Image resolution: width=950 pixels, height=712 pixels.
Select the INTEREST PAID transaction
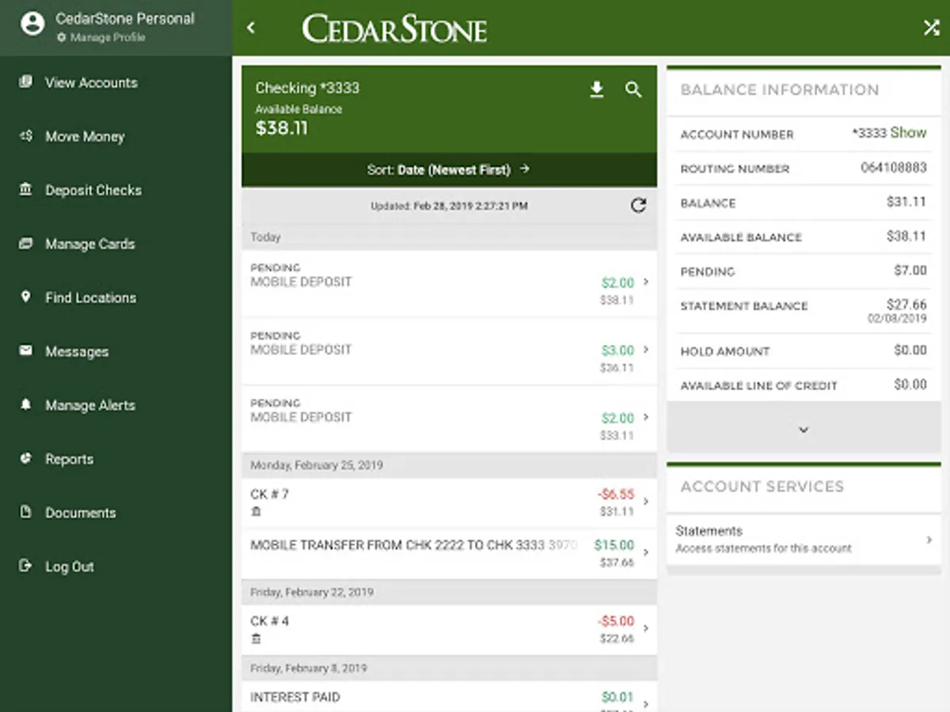449,697
